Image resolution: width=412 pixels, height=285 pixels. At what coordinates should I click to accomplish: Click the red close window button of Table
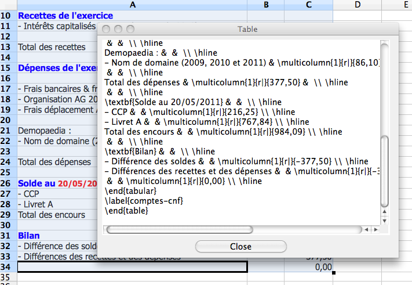click(x=107, y=29)
